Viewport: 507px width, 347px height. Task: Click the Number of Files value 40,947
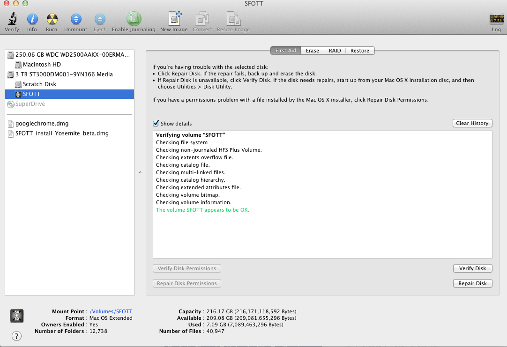pyautogui.click(x=215, y=331)
